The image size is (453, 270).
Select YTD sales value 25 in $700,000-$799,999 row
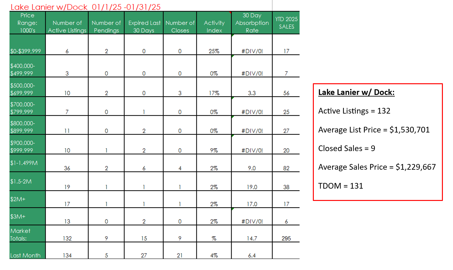pos(286,112)
